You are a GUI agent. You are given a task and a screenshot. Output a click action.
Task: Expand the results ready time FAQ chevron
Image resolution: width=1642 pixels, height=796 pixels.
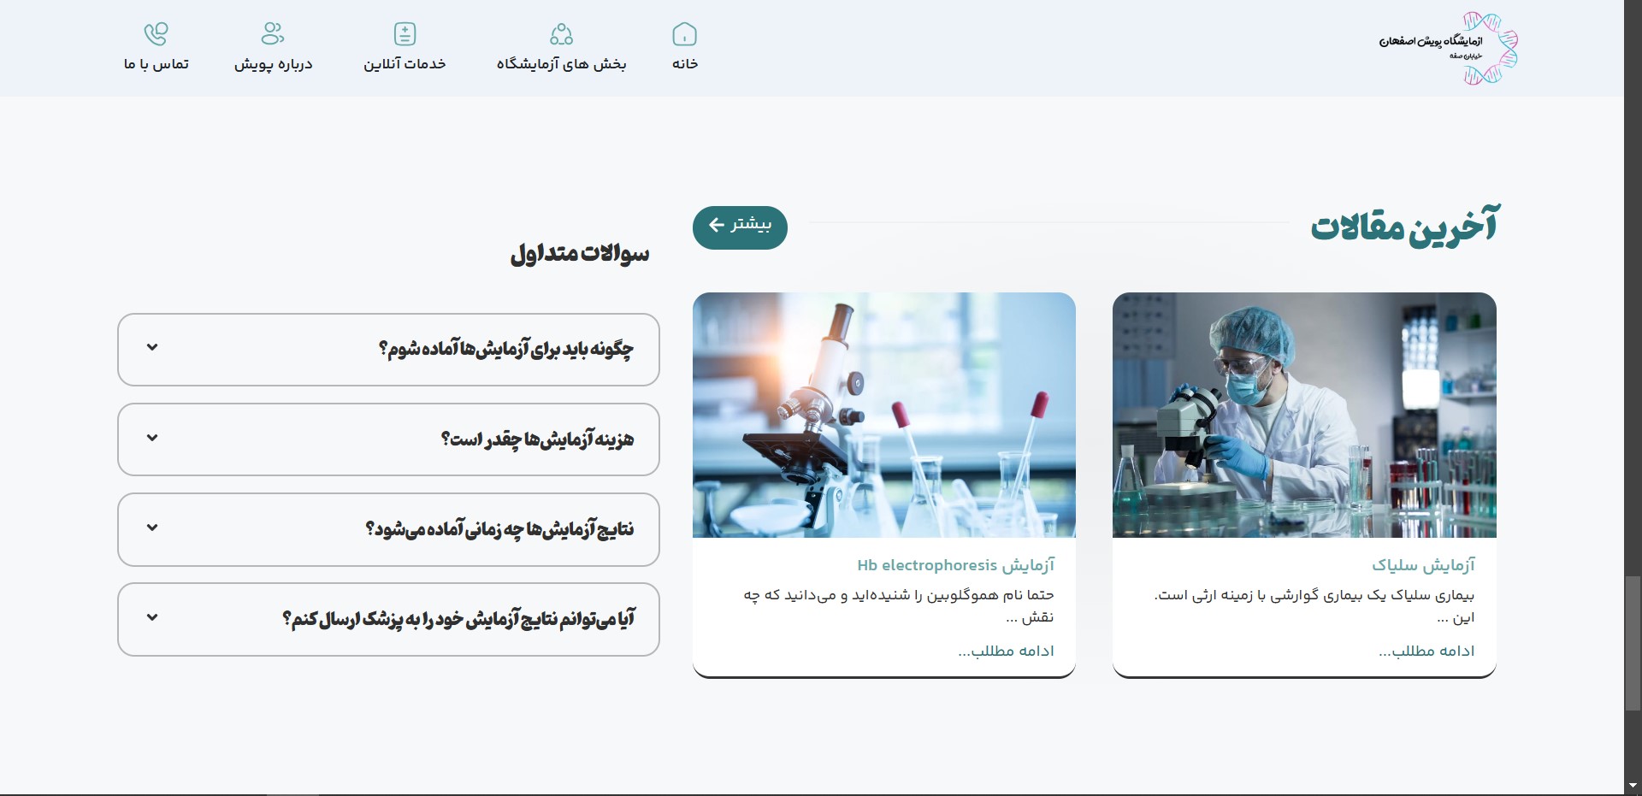coord(152,528)
